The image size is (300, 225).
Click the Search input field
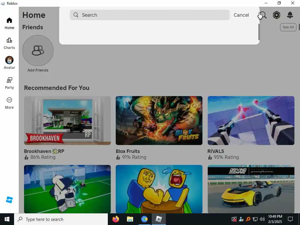click(149, 15)
